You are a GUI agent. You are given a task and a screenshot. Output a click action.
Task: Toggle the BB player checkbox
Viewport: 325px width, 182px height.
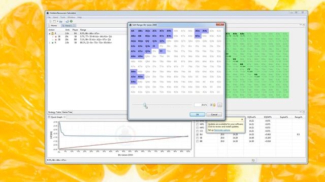click(198, 142)
